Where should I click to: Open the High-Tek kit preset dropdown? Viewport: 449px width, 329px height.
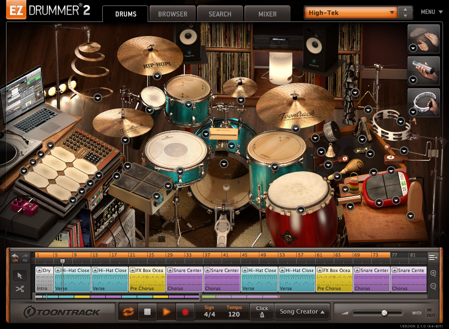351,12
